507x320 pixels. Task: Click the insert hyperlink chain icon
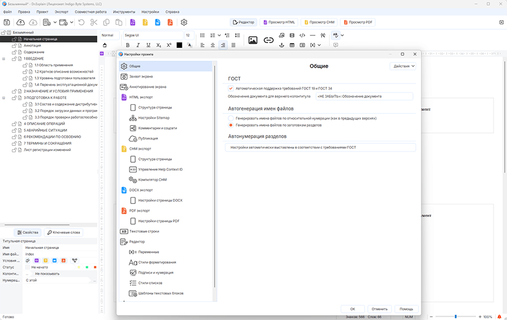[x=268, y=40]
